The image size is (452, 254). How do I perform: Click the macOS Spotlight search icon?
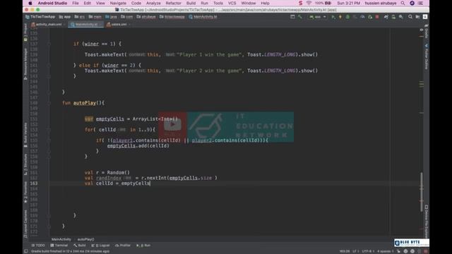pos(403,3)
